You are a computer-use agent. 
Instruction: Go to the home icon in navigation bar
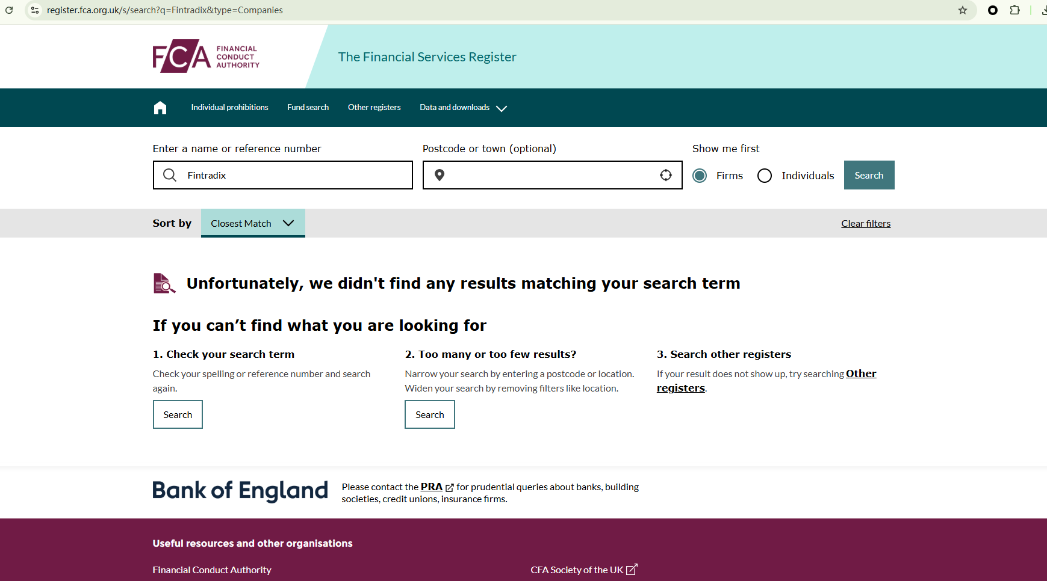tap(160, 108)
